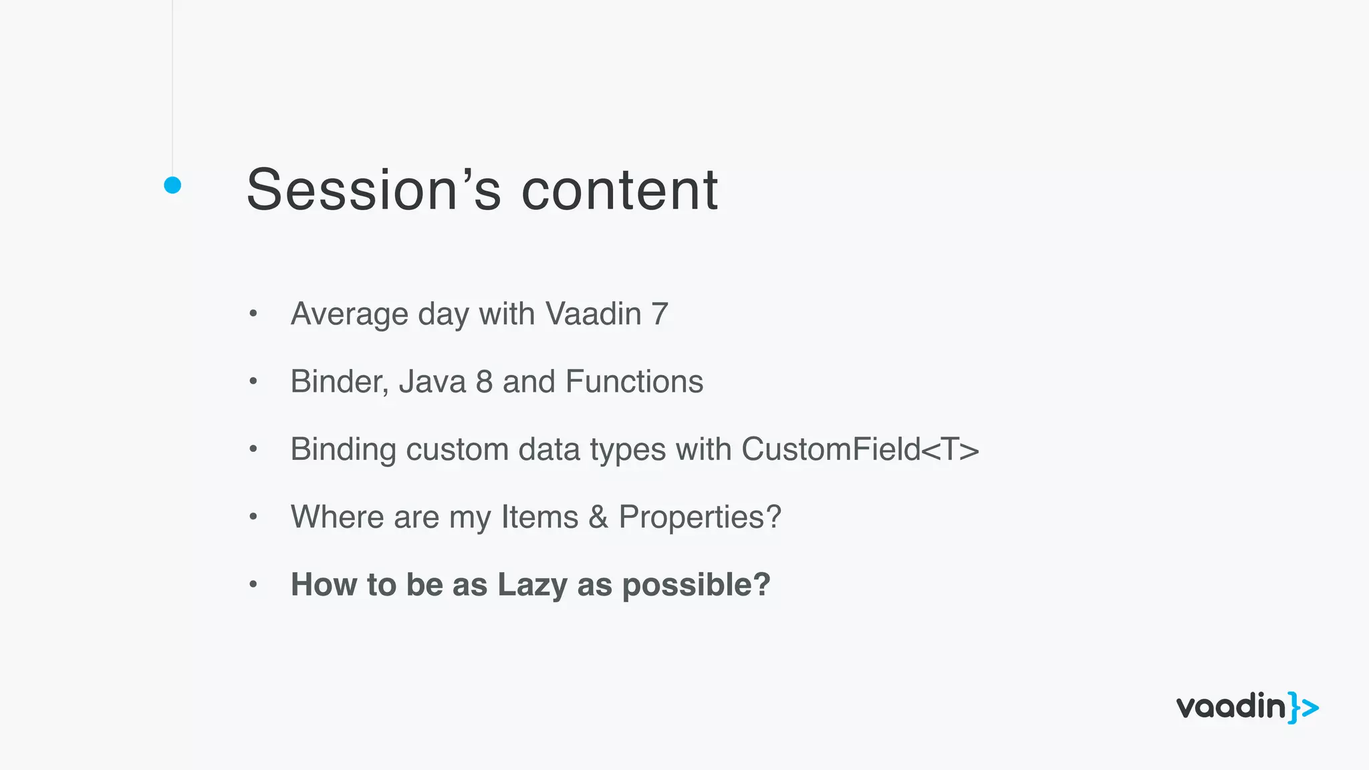Click the 'Binder, Java 8 and Functions' line

click(x=497, y=382)
